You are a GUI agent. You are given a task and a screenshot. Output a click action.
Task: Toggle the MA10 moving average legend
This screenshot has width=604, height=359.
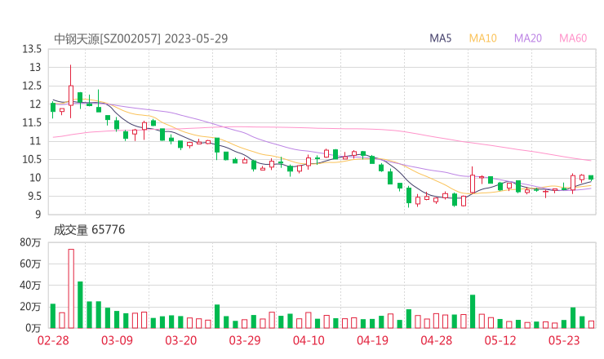482,38
